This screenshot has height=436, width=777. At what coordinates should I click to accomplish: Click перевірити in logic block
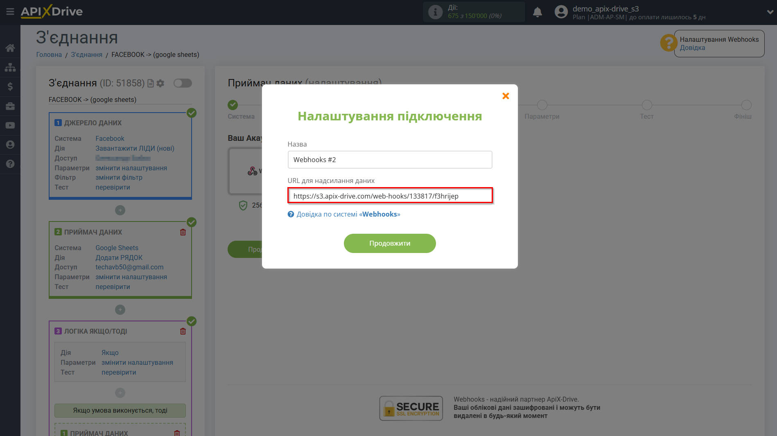point(119,372)
